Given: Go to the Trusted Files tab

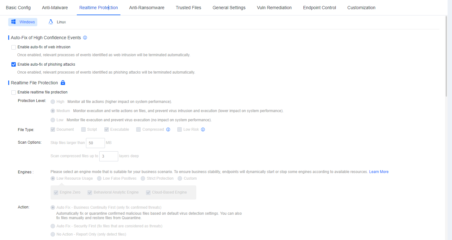Looking at the screenshot, I should coord(188,8).
